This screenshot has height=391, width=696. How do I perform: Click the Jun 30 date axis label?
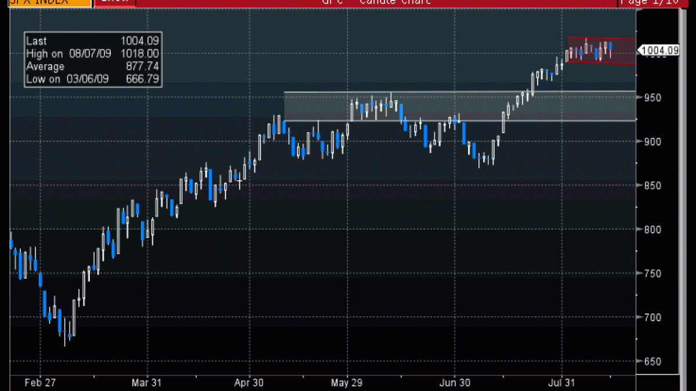point(455,382)
